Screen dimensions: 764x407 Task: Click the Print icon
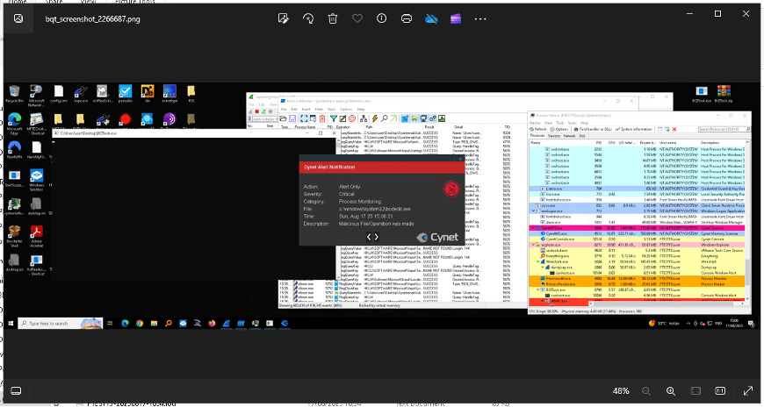coord(406,18)
